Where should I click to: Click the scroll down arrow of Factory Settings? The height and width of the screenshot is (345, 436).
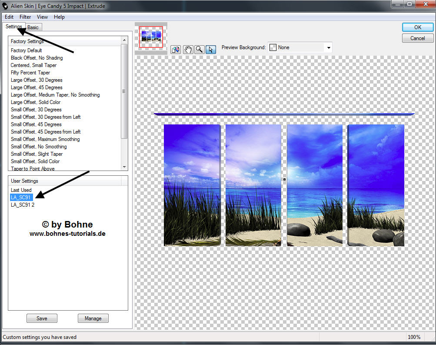tap(124, 167)
